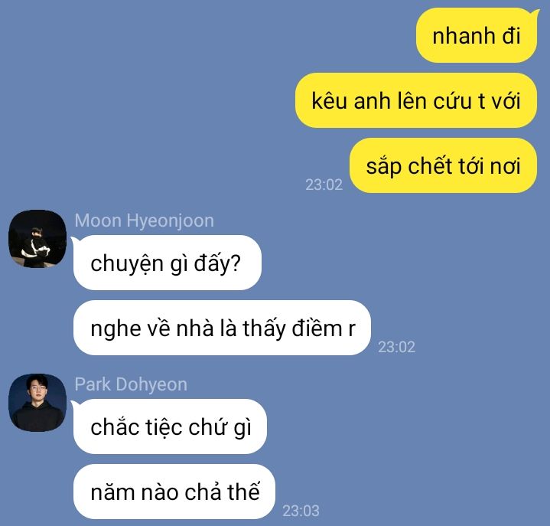The image size is (550, 526).
Task: Select the last received message in chat
Action: click(x=174, y=492)
